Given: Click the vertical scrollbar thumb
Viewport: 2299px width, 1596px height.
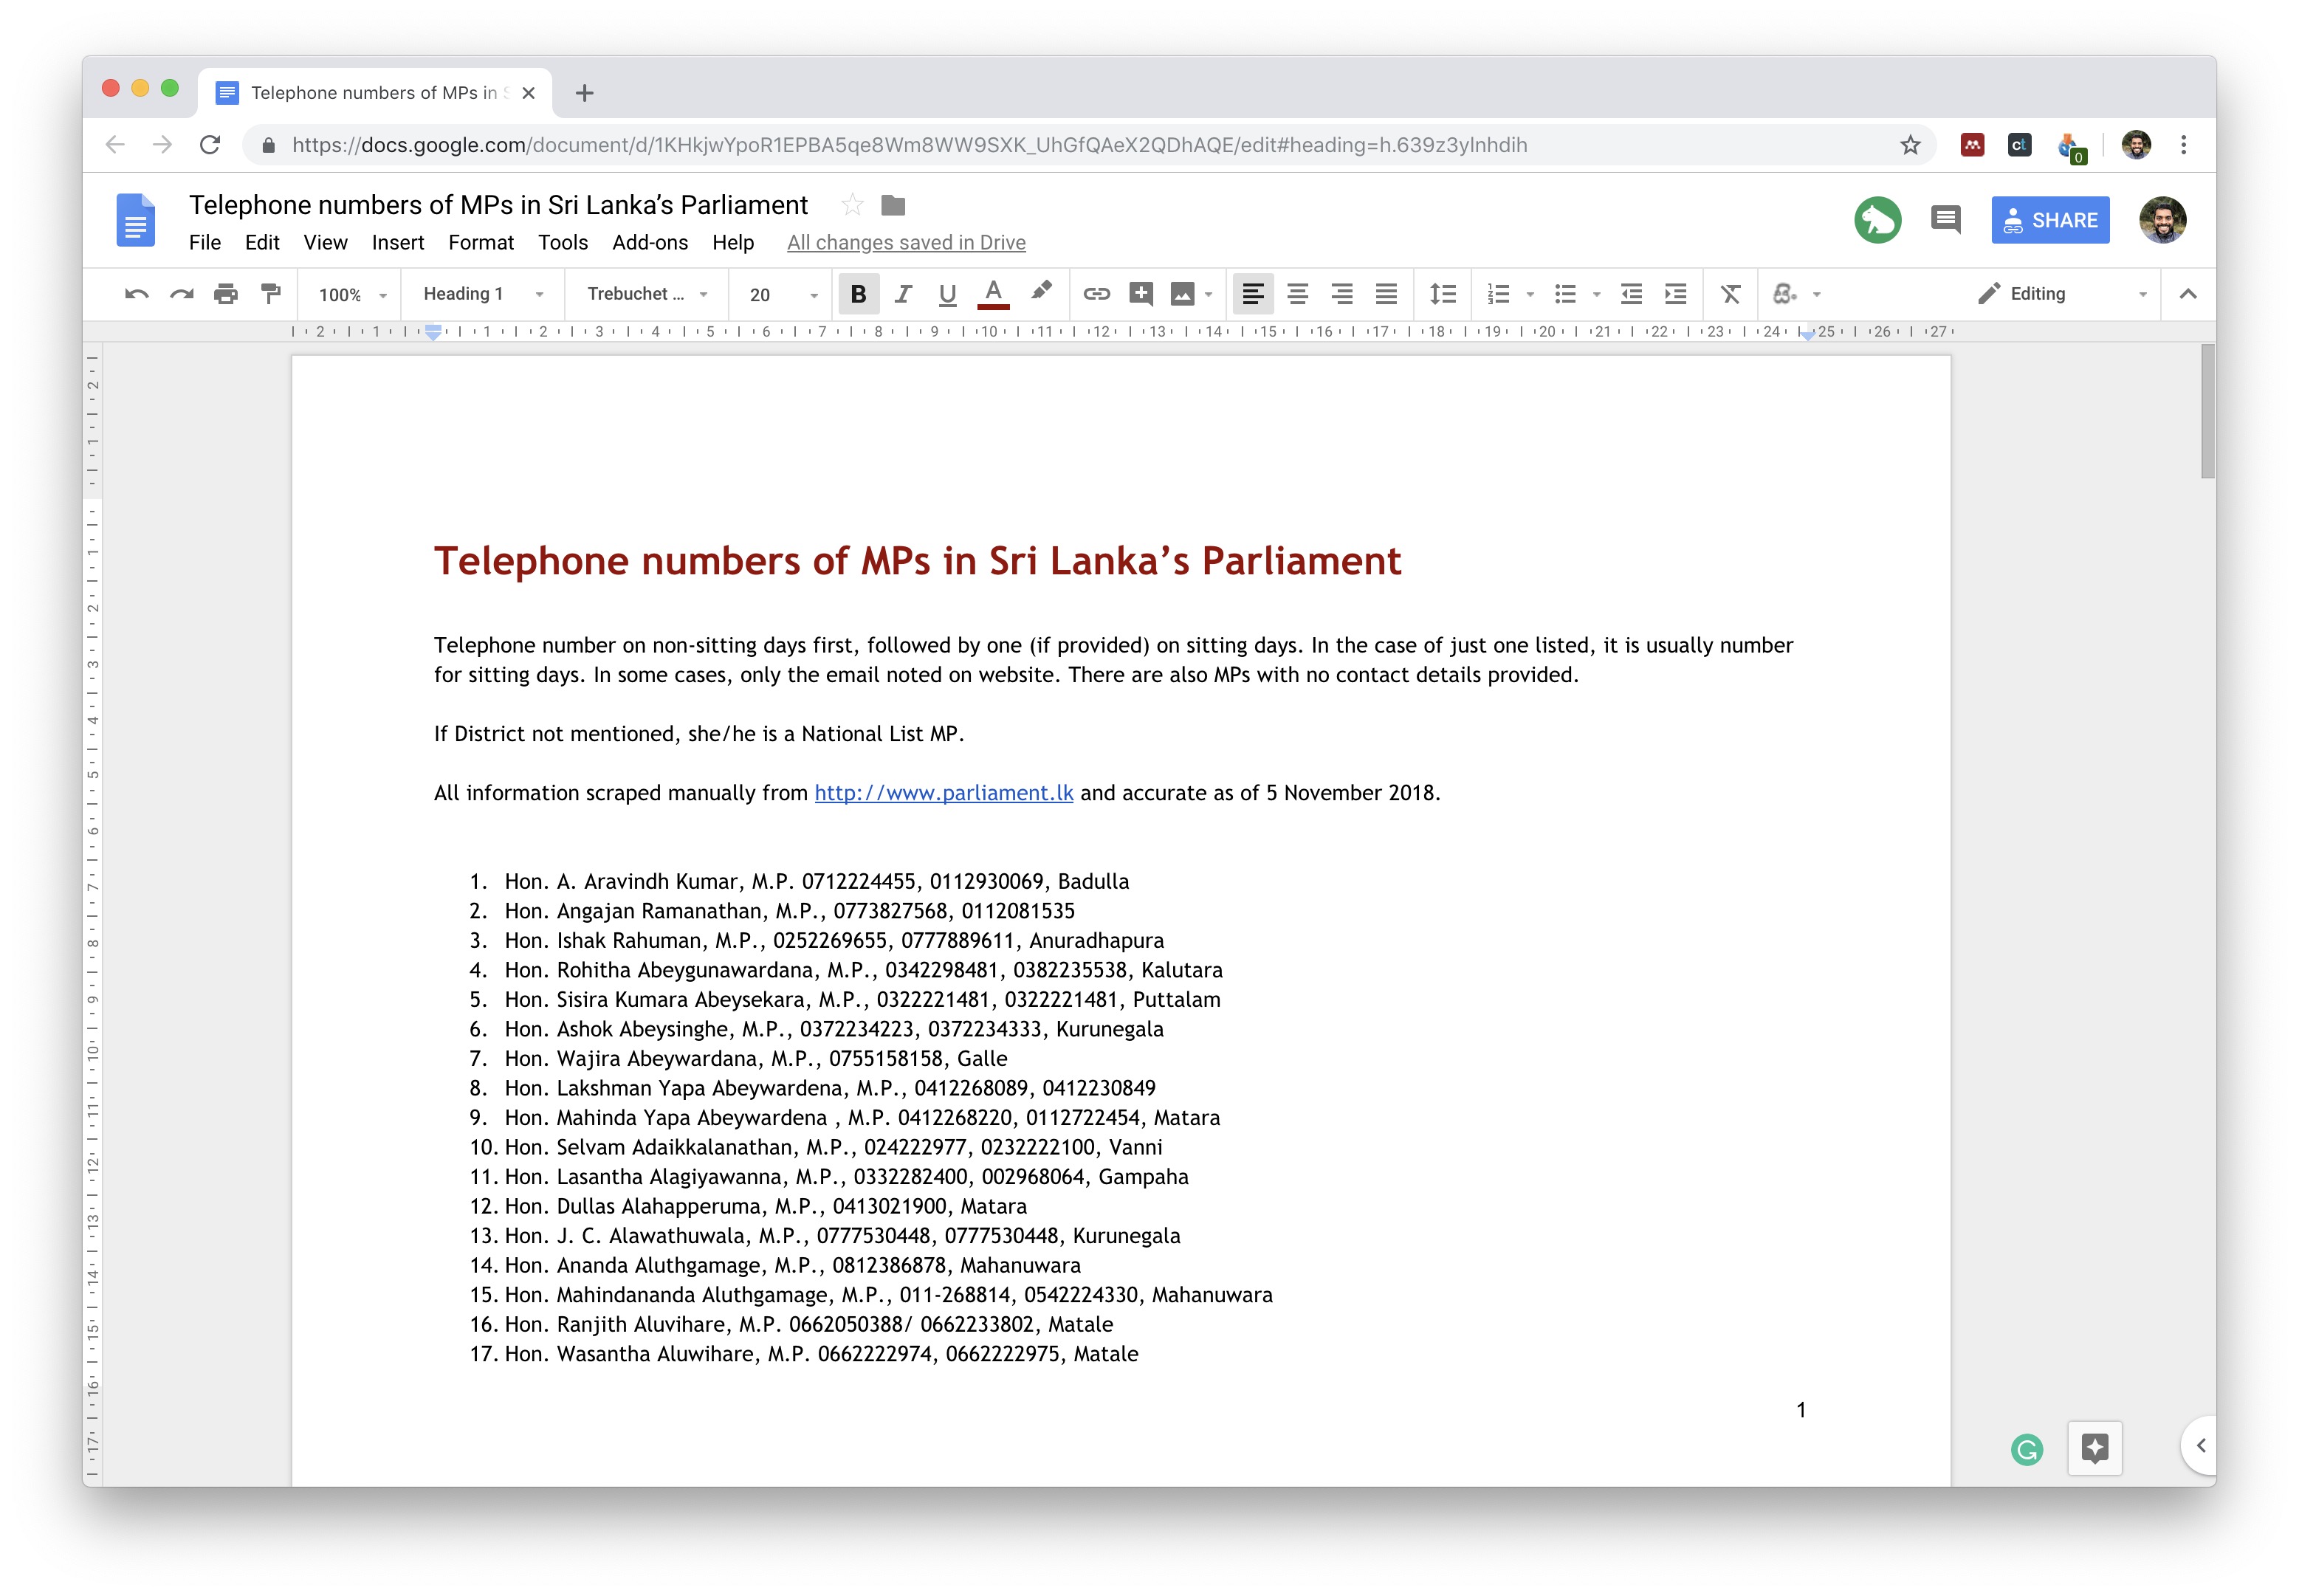Looking at the screenshot, I should point(2207,412).
